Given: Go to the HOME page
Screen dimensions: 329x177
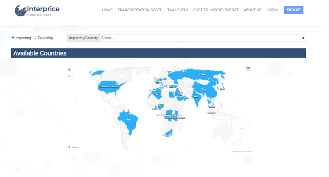Looking at the screenshot, I should click(107, 10).
